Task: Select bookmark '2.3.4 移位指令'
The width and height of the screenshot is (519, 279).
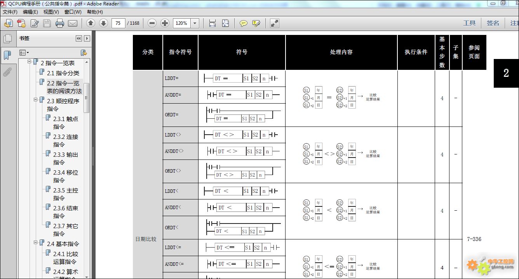Action: [x=66, y=176]
